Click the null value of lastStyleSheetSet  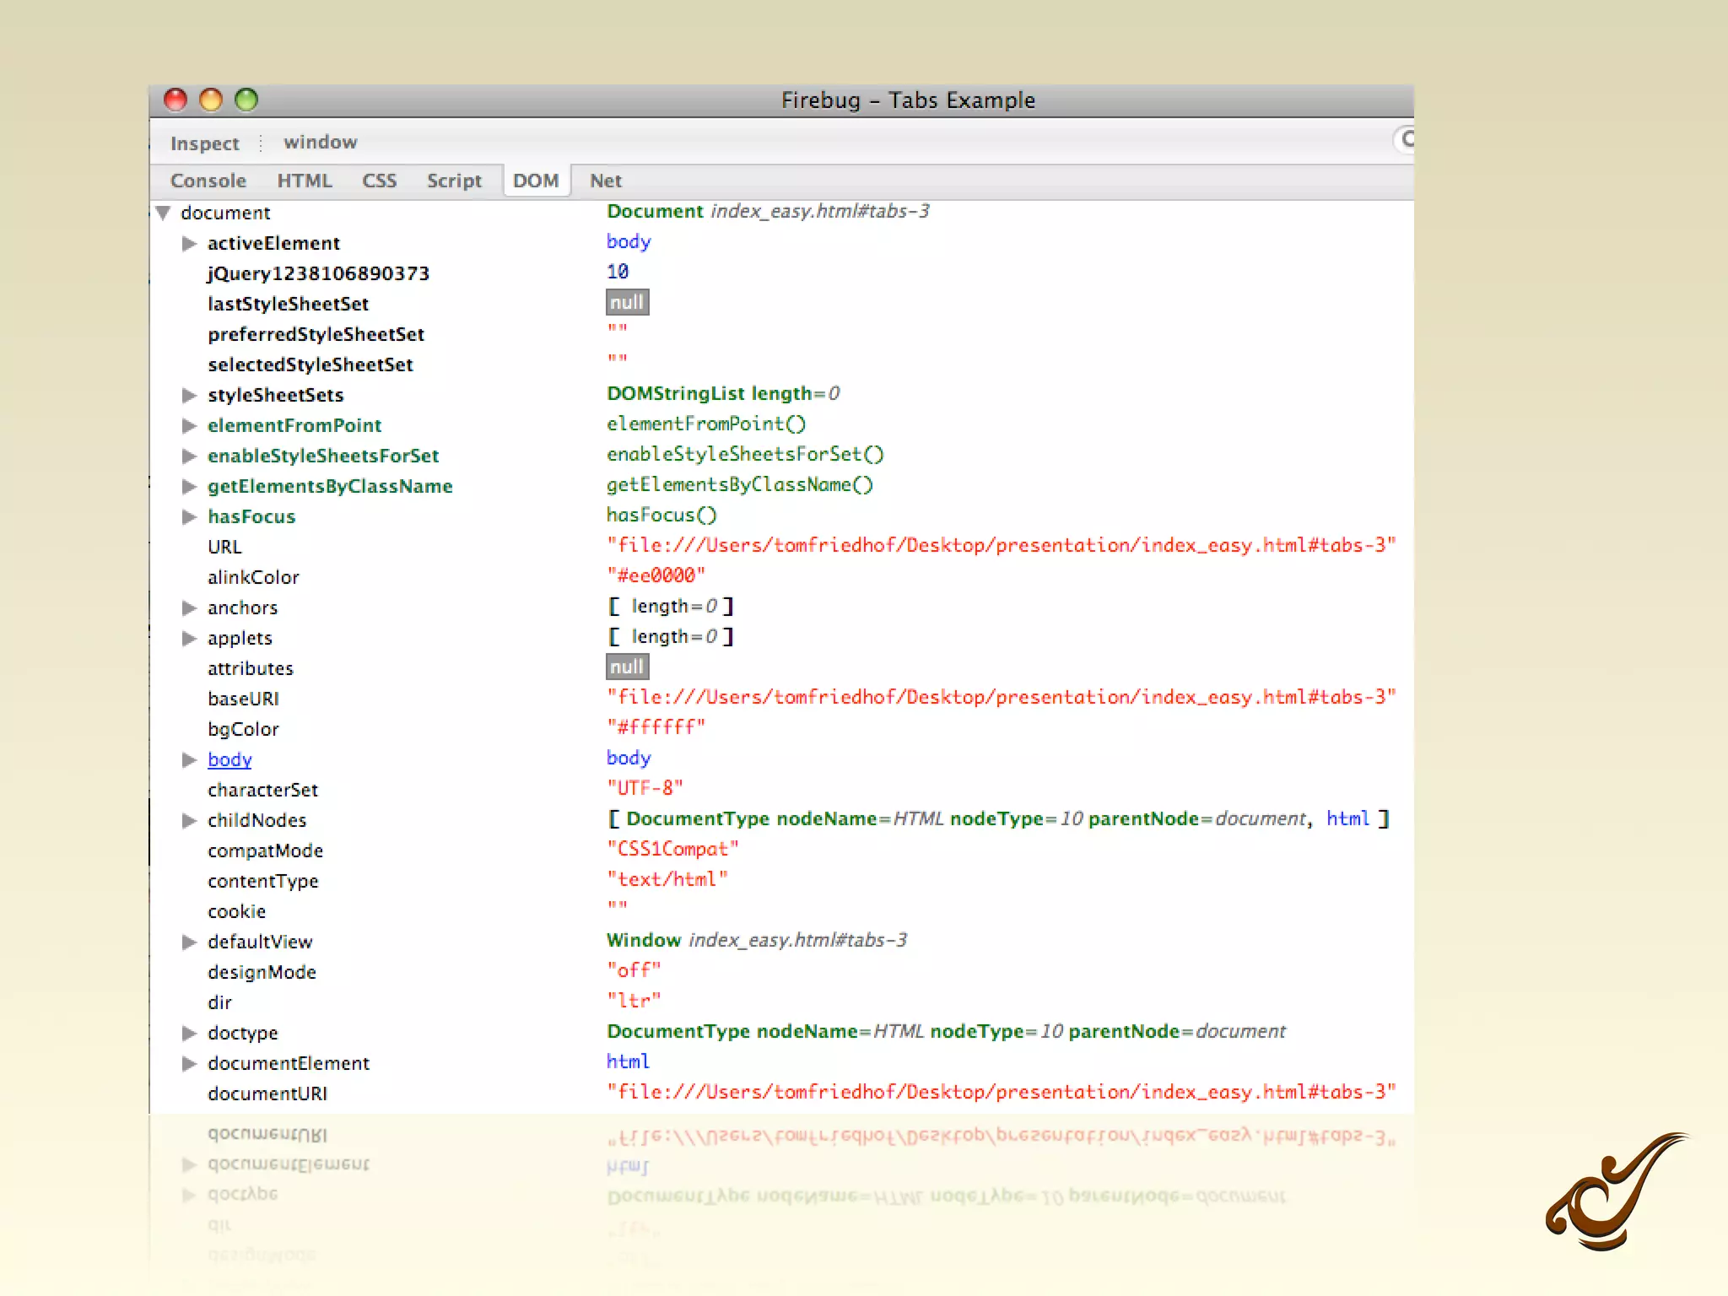(627, 303)
